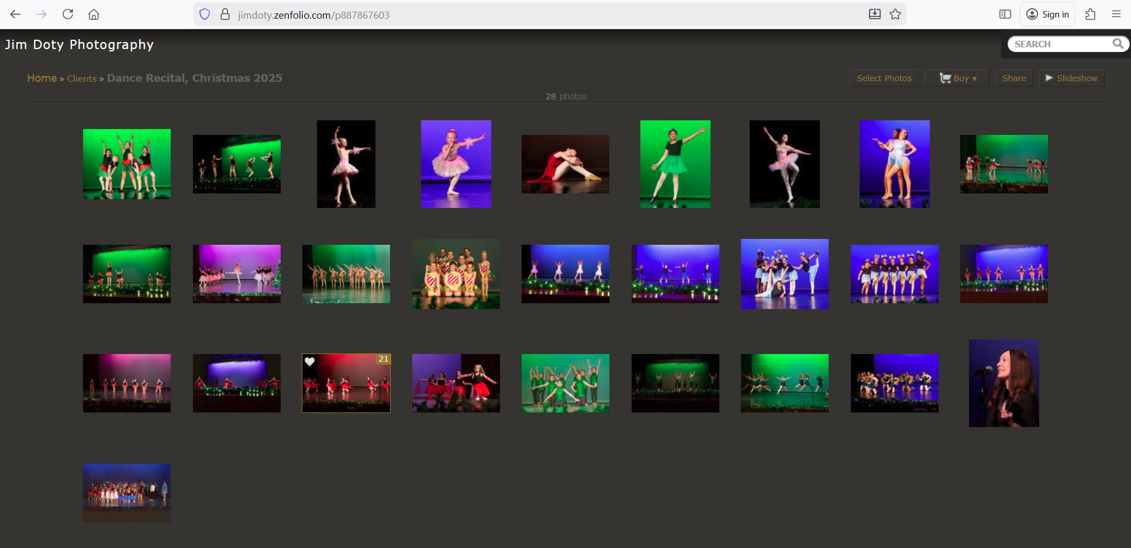The width and height of the screenshot is (1131, 548).
Task: Click the browser back arrow
Action: click(15, 14)
